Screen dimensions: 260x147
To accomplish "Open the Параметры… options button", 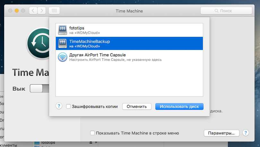I will [221, 133].
